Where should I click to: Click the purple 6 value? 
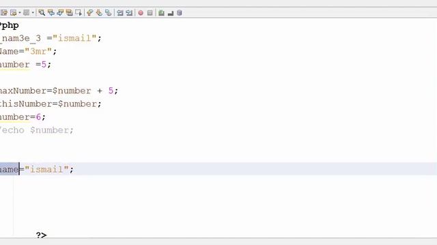pyautogui.click(x=38, y=117)
